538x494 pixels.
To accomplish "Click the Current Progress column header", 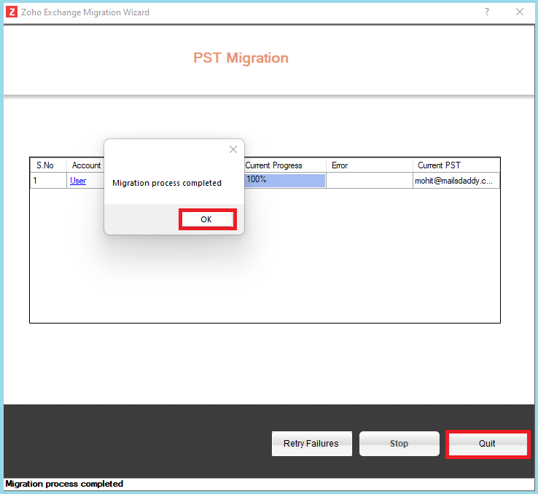I will pyautogui.click(x=285, y=165).
